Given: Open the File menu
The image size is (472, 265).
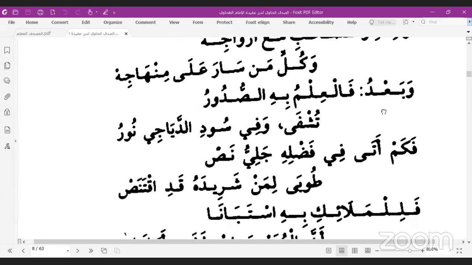Looking at the screenshot, I should tap(11, 22).
